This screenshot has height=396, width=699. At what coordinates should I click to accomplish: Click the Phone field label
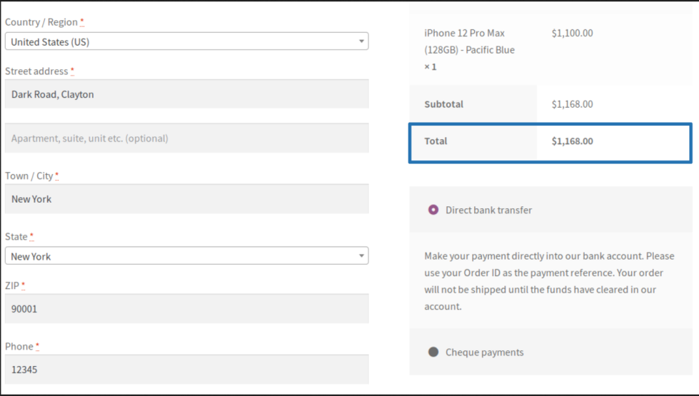(x=19, y=346)
